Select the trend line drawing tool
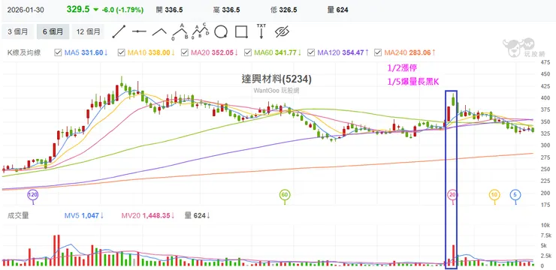 pos(119,31)
